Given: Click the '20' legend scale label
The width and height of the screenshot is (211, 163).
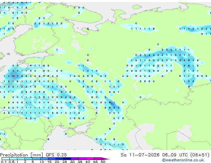Looking at the screenshot, I should tap(57, 162).
